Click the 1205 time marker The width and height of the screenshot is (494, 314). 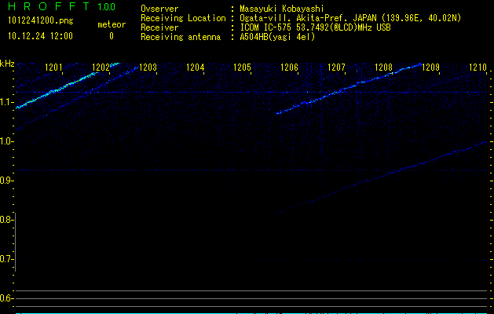(242, 67)
